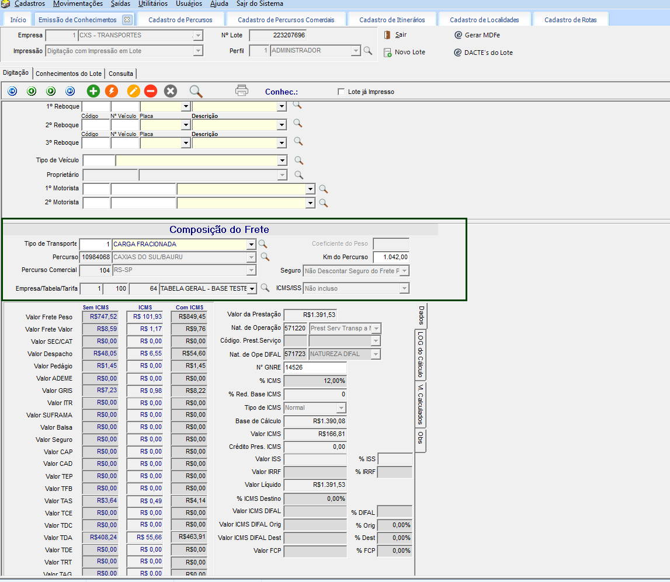Click the gray X cancel icon
The width and height of the screenshot is (670, 582).
pyautogui.click(x=170, y=91)
